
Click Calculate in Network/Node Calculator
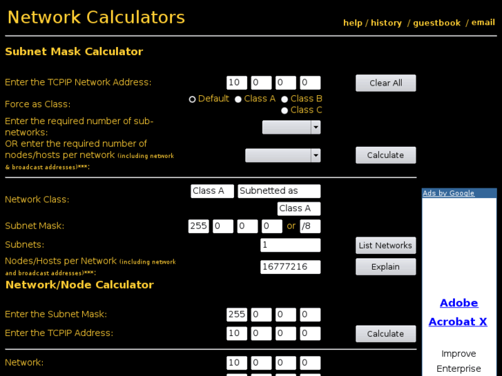(x=386, y=334)
